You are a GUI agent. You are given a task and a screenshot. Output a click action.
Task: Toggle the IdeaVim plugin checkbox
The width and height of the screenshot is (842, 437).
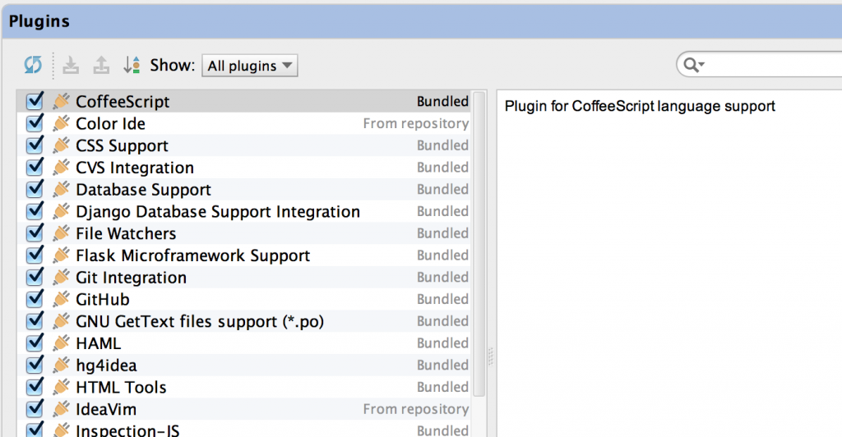pyautogui.click(x=35, y=408)
